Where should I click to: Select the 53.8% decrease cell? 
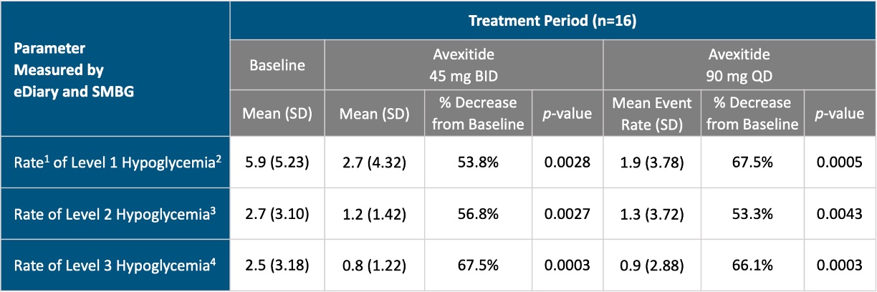[x=478, y=162]
